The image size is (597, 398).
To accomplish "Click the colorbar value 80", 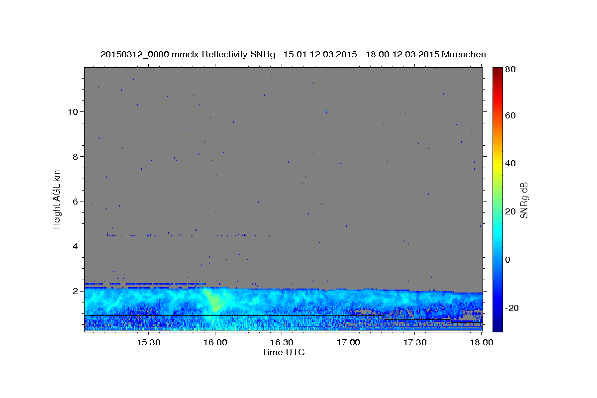I will tap(510, 70).
